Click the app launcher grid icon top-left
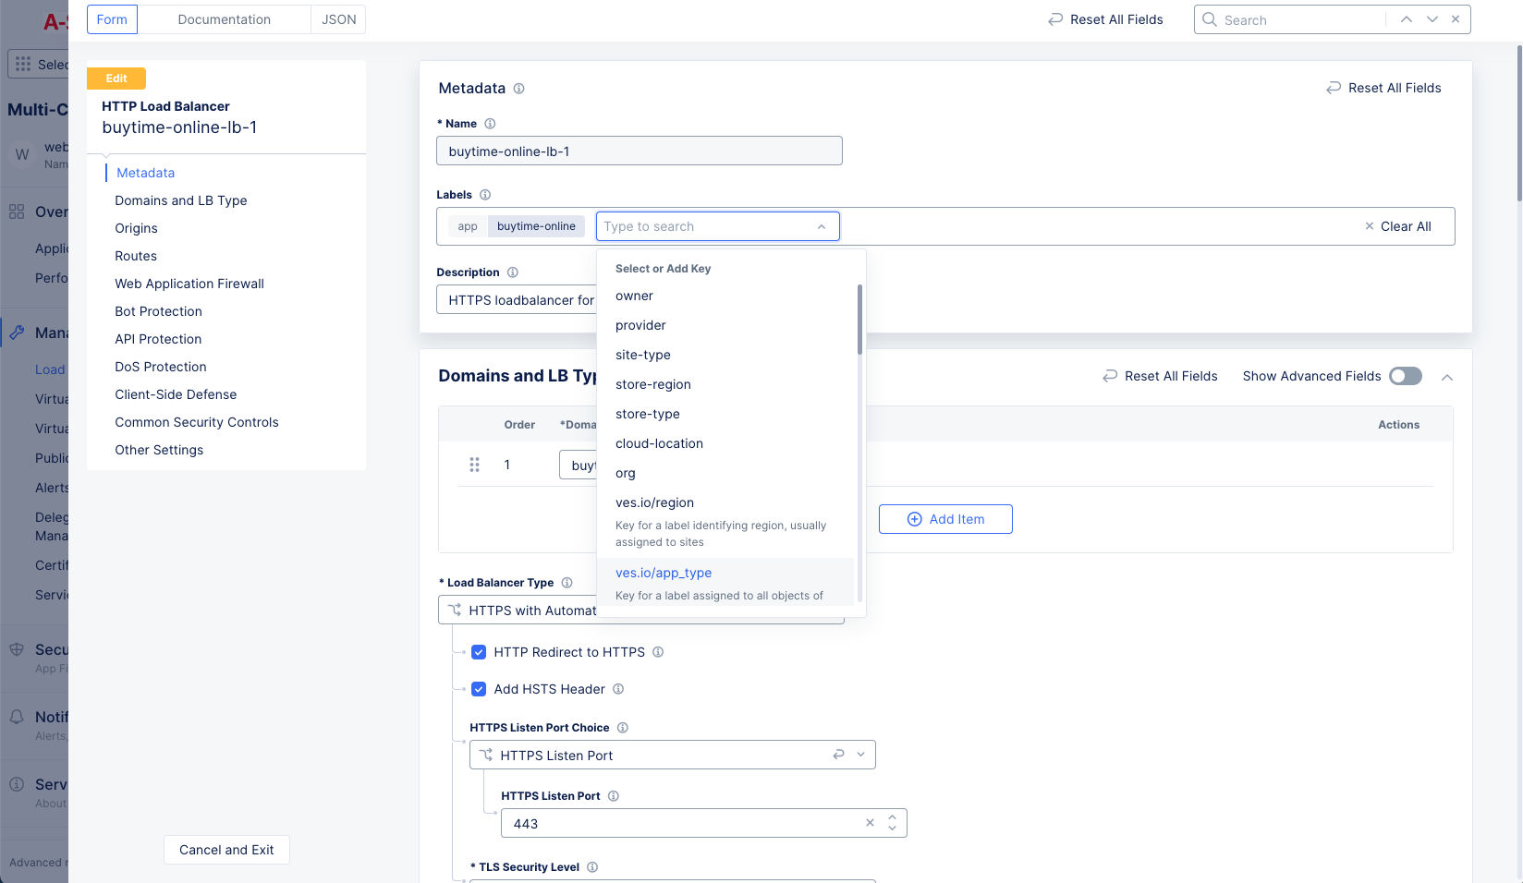Screen dimensions: 1523x883 [x=22, y=63]
